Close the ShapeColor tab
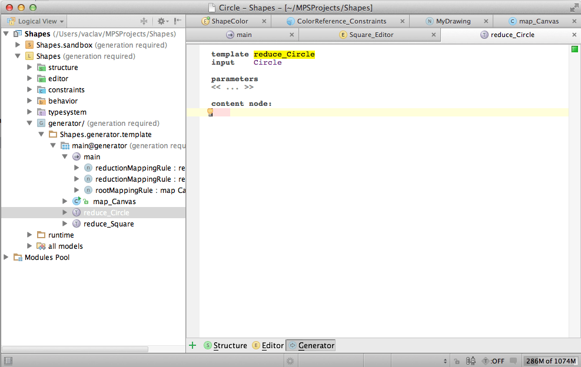The width and height of the screenshot is (581, 367). pyautogui.click(x=264, y=21)
